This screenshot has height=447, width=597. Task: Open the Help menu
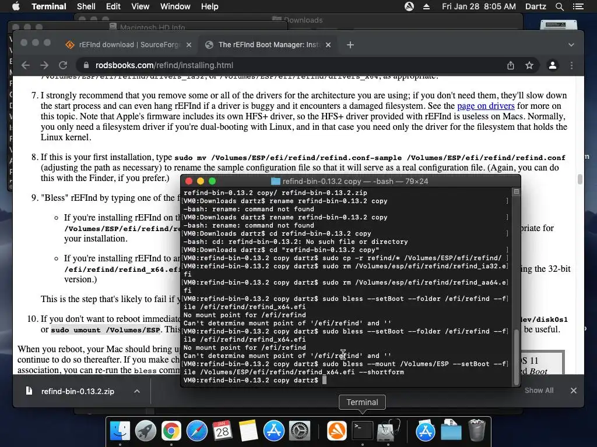click(210, 6)
